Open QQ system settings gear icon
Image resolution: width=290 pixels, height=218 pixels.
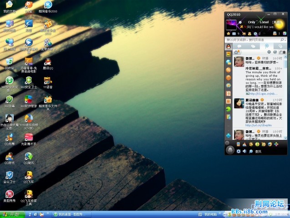click(238, 151)
